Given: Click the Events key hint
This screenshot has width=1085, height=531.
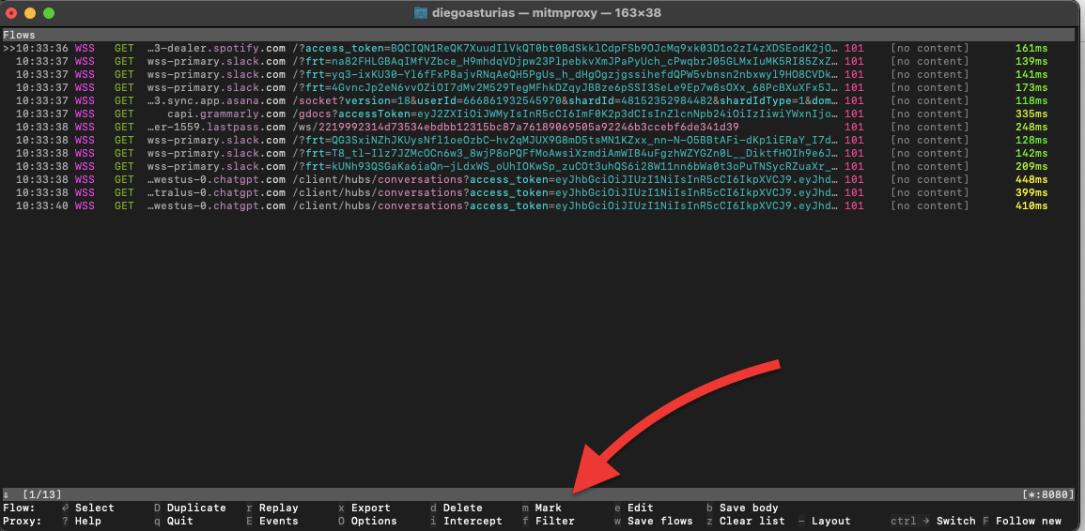Looking at the screenshot, I should coord(271,521).
